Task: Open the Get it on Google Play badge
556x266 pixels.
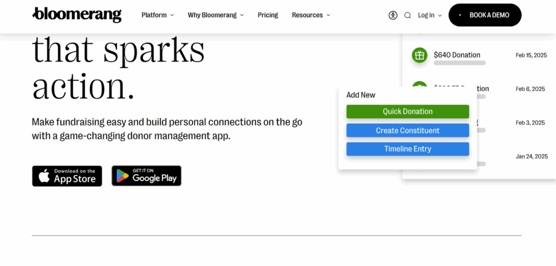Action: (147, 176)
